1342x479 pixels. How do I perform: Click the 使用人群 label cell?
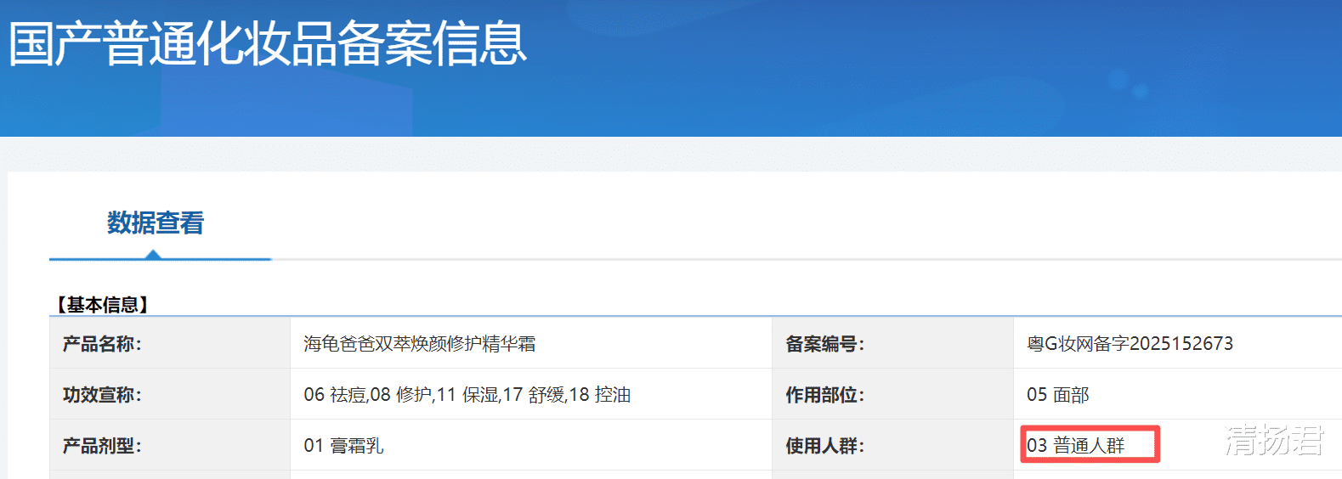pos(892,445)
